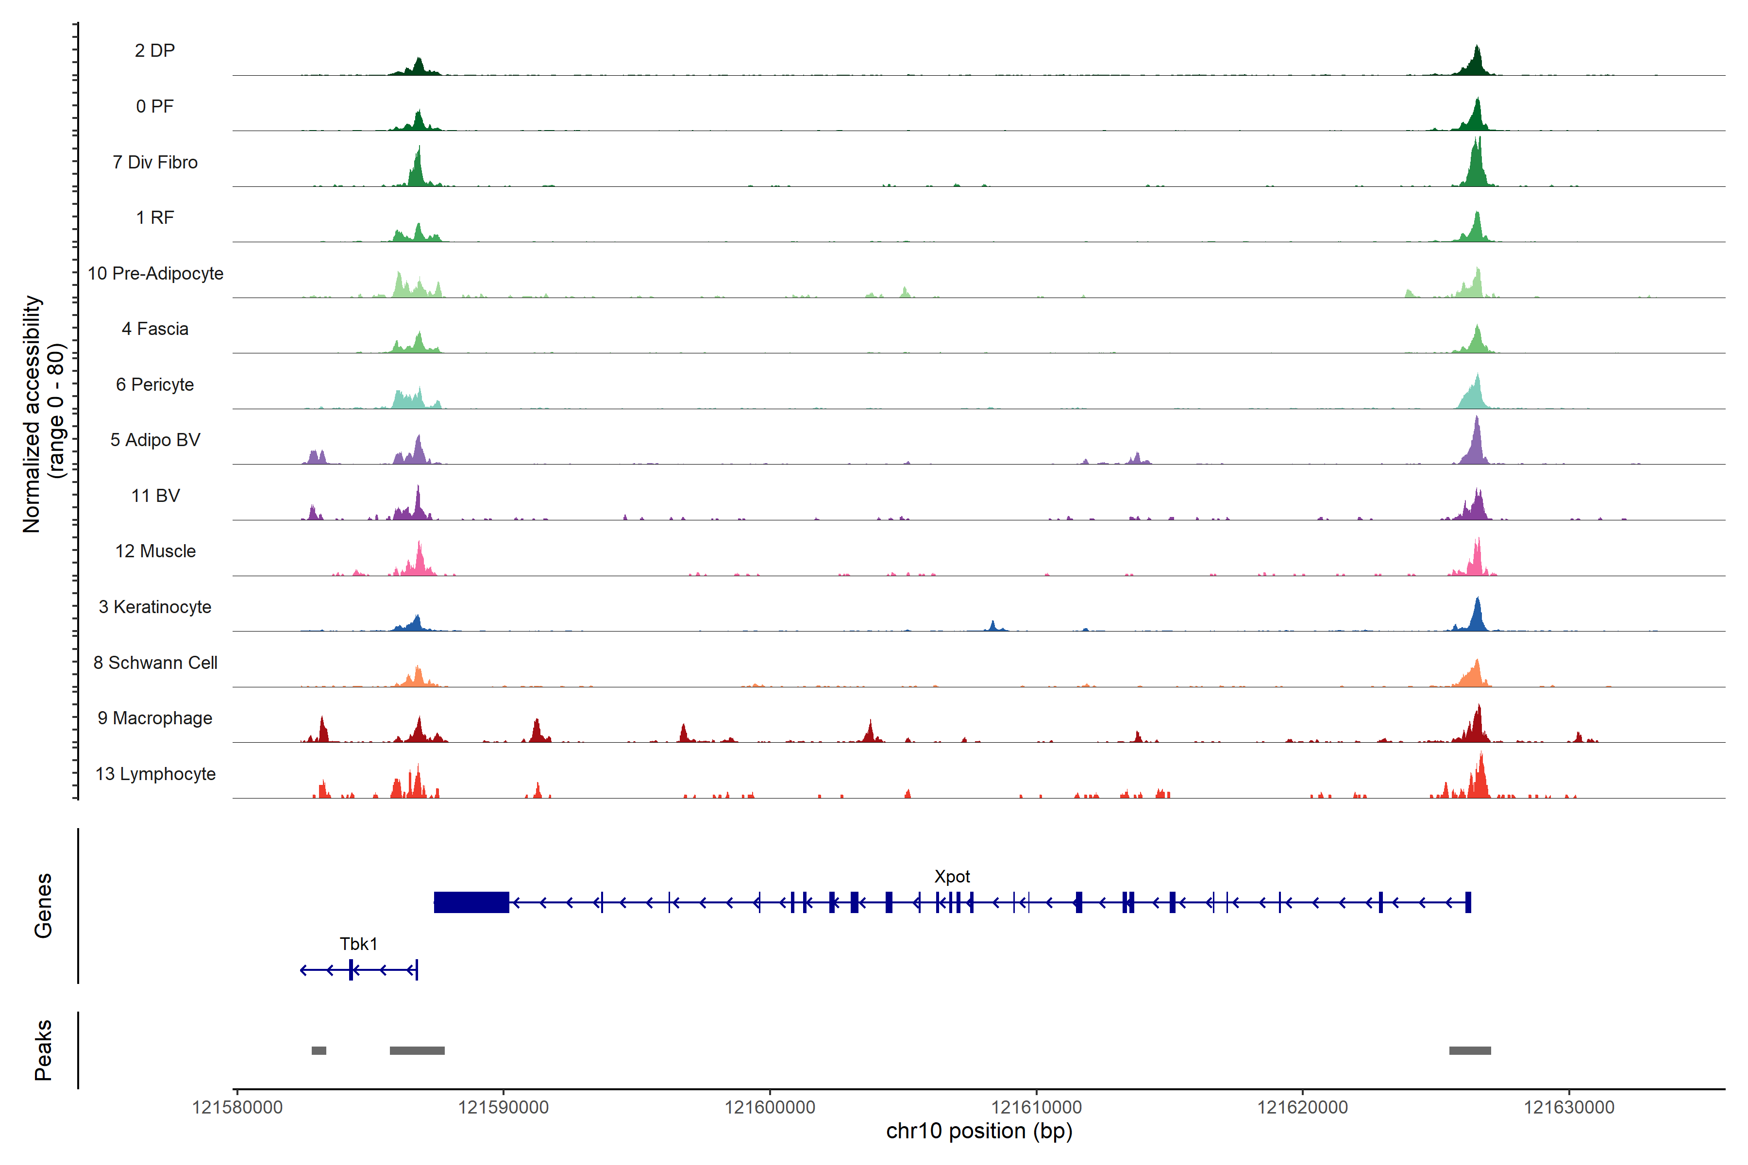Click the Peaks panel label
Image resolution: width=1748 pixels, height=1165 pixels.
43,1049
